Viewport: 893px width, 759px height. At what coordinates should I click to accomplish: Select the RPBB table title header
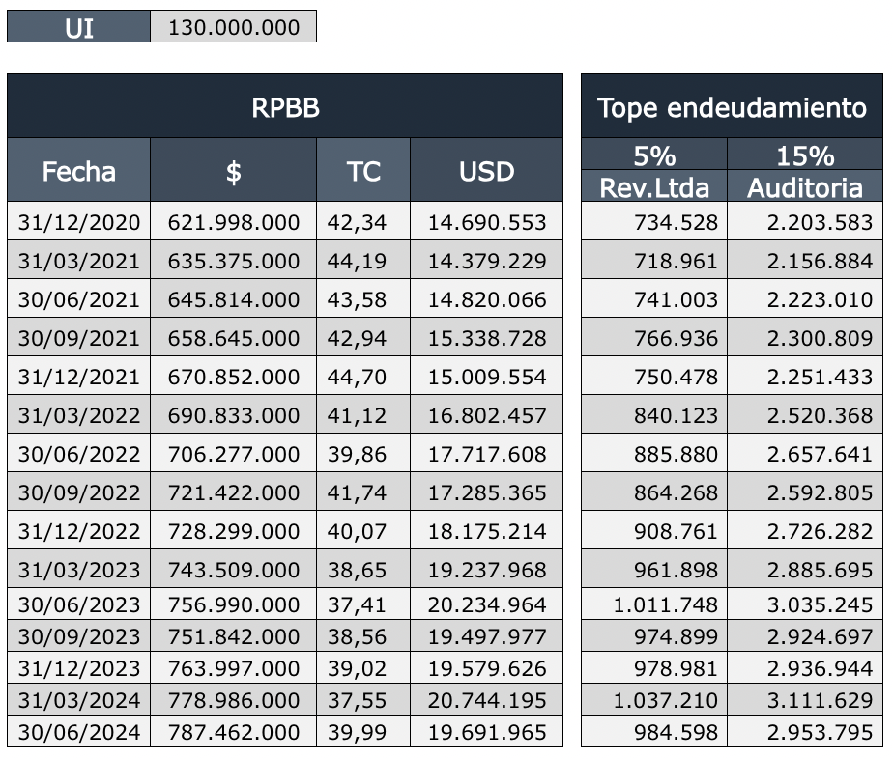(285, 107)
